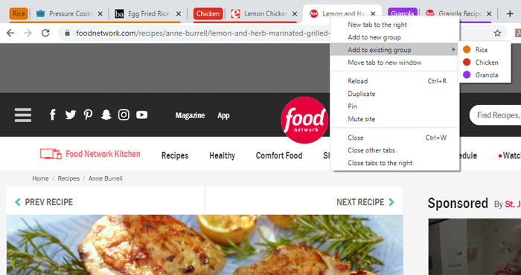Choose Add to new group
This screenshot has height=275, width=521.
click(394, 37)
